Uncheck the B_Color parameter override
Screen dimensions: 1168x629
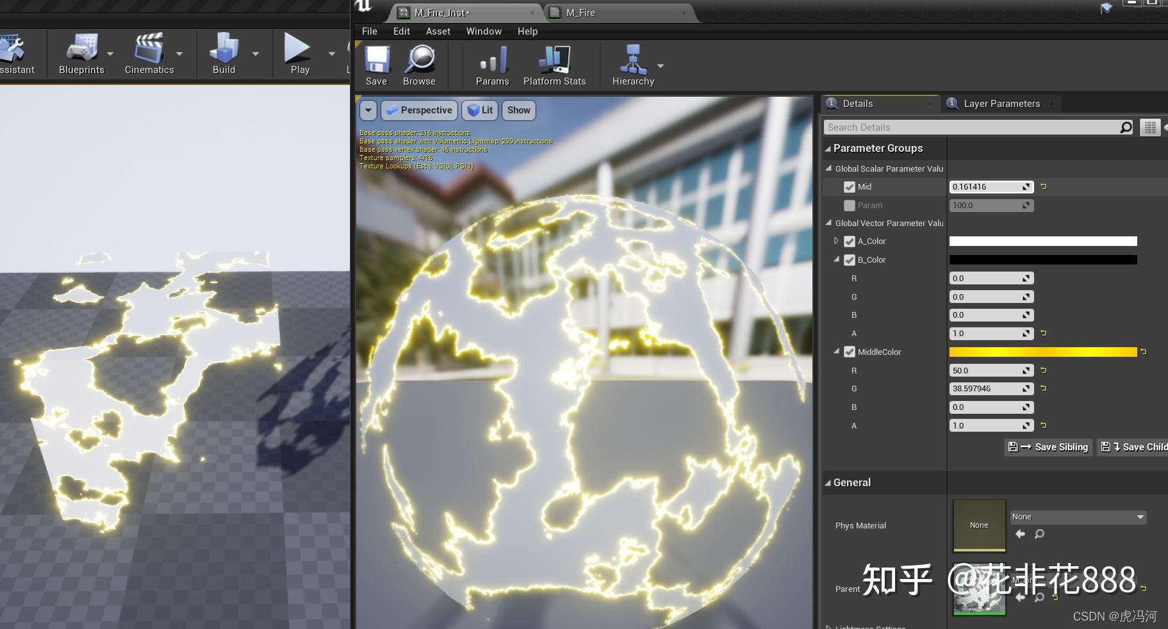849,260
